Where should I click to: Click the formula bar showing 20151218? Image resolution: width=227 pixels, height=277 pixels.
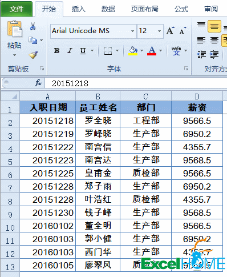coord(136,83)
